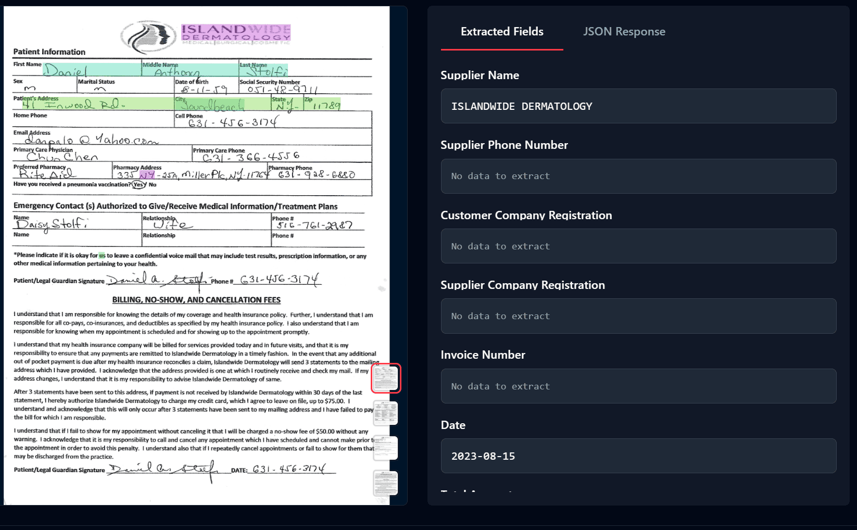Open the third page thumbnail
The height and width of the screenshot is (530, 857).
coord(385,448)
